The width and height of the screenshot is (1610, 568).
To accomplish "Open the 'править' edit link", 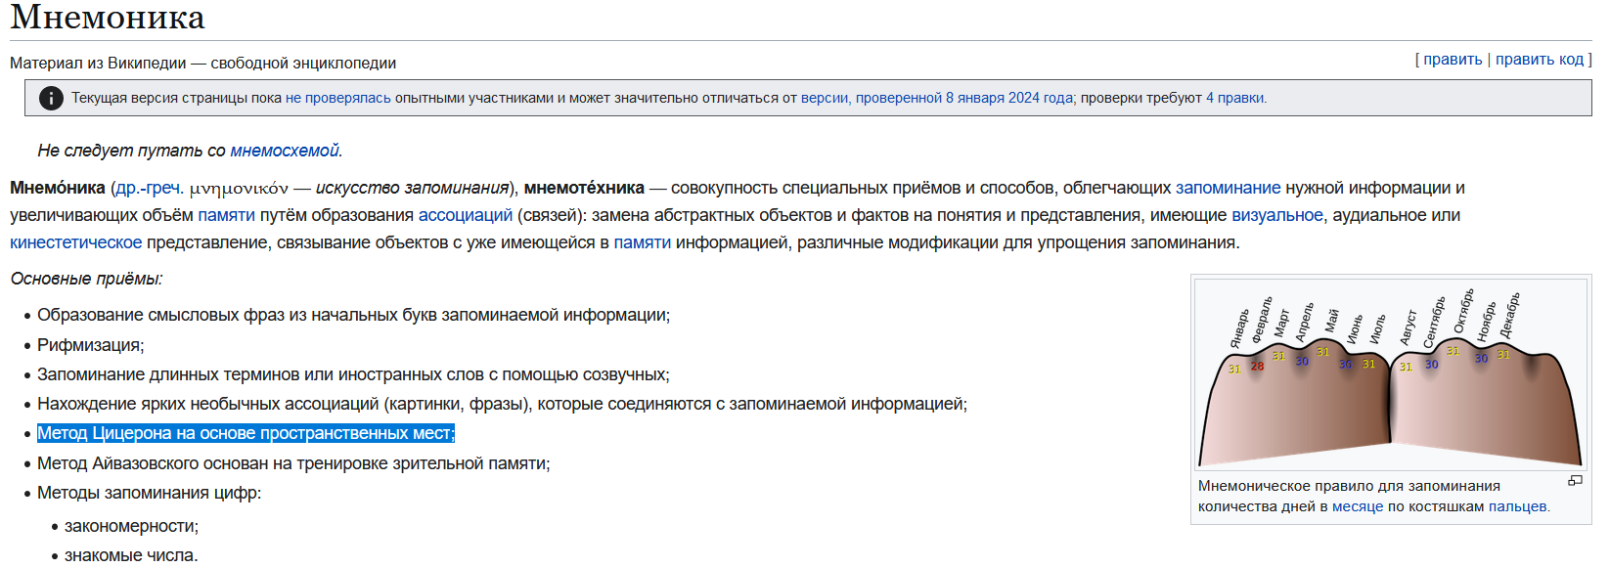I will (1453, 60).
